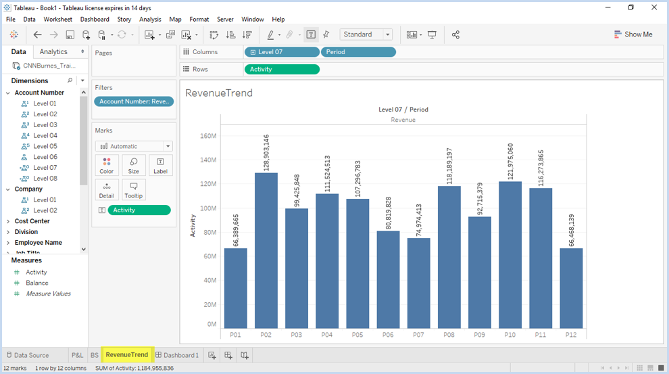Expand the Employee Name folder
The width and height of the screenshot is (669, 374).
pos(8,243)
